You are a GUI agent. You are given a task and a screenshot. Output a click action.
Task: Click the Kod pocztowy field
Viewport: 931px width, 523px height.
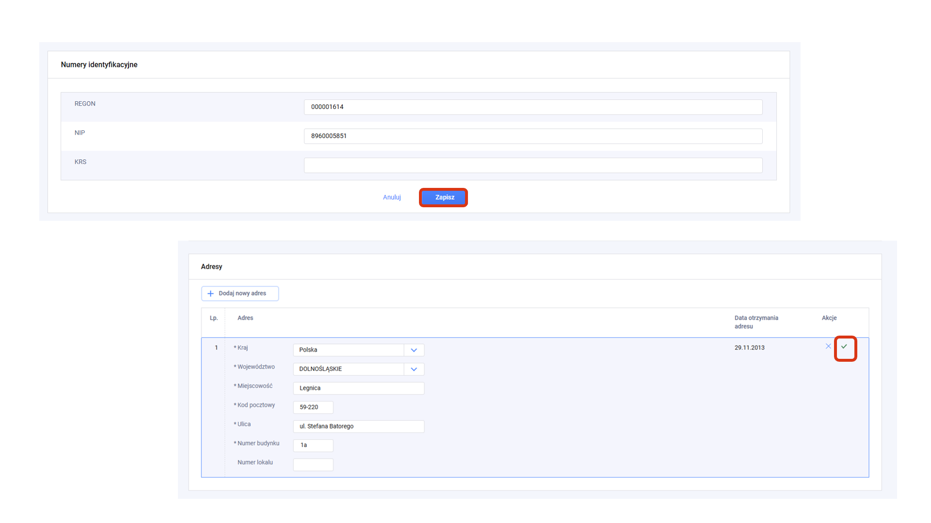(313, 407)
